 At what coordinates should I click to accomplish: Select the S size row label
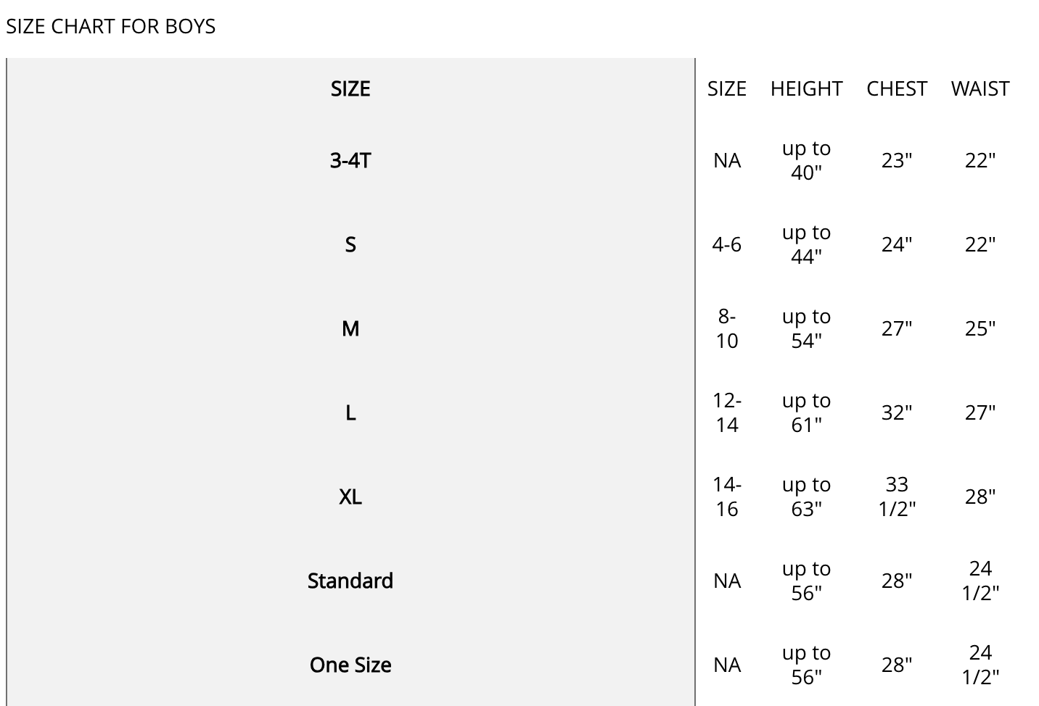tap(350, 244)
